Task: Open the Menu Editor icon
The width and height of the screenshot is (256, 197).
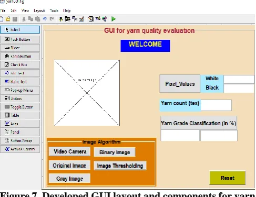Action: 68,19
